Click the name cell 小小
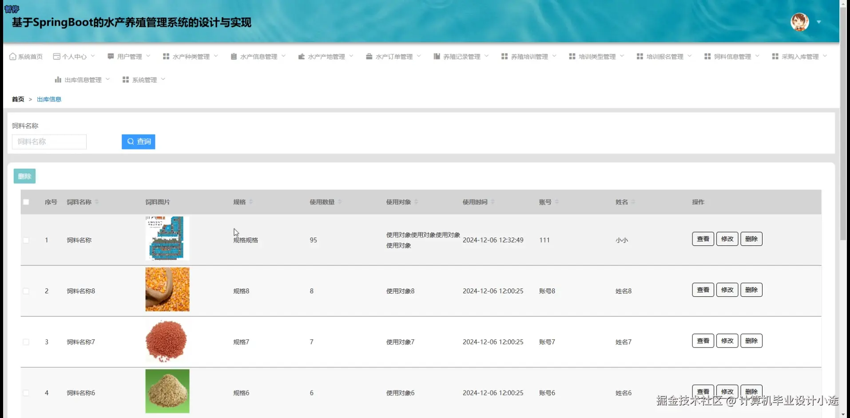This screenshot has height=418, width=850. (x=622, y=240)
